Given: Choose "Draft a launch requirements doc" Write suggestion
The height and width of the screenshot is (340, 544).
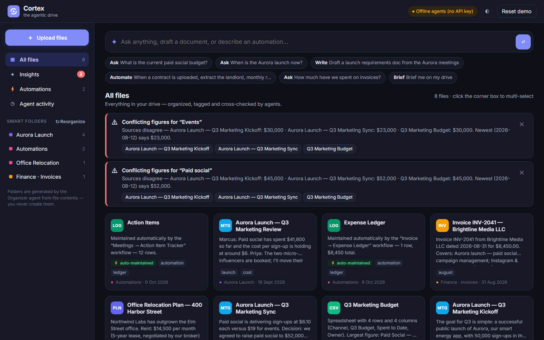Looking at the screenshot, I should (387, 63).
